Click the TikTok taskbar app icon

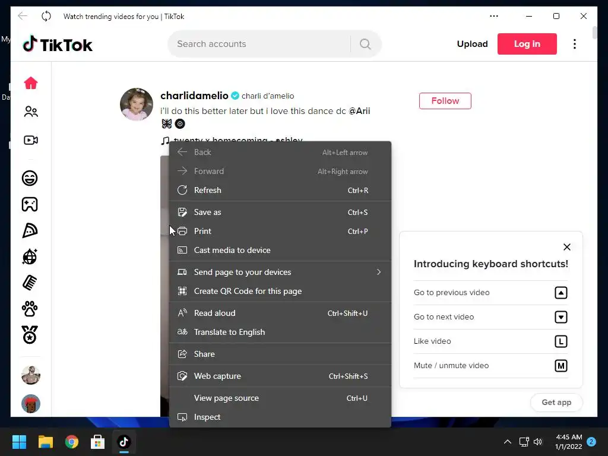point(124,442)
